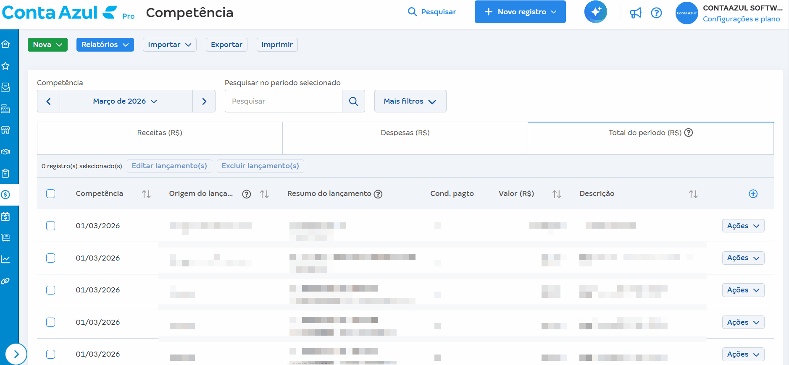Select the Total do período (R$) tab
789x365 pixels.
[x=651, y=138]
